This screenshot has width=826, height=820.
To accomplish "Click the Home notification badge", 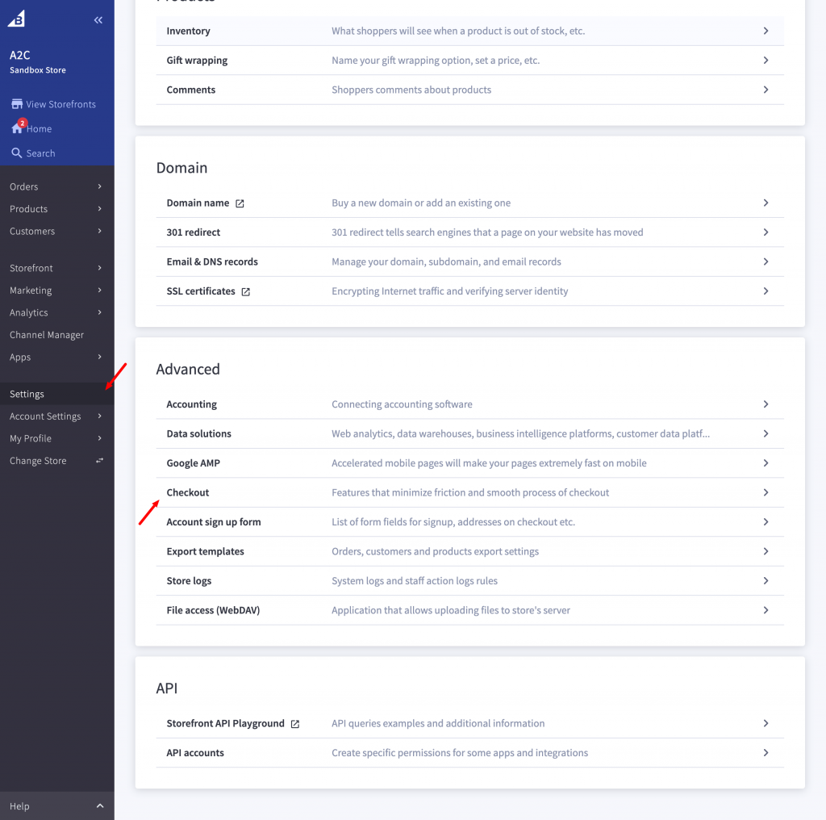I will point(22,123).
